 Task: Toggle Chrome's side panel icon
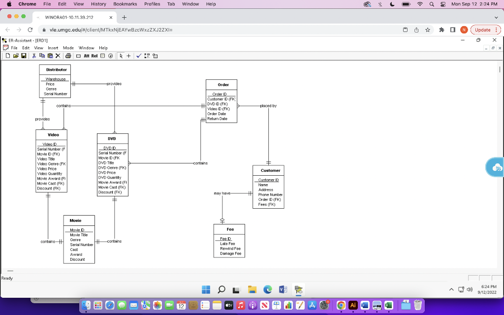coord(452,30)
